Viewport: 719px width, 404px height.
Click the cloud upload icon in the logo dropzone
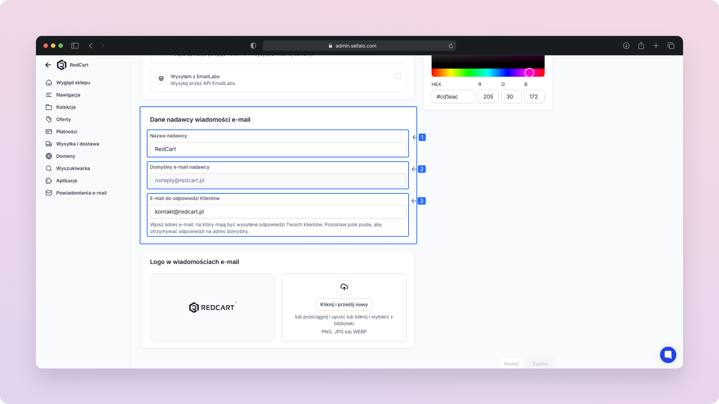coord(344,287)
